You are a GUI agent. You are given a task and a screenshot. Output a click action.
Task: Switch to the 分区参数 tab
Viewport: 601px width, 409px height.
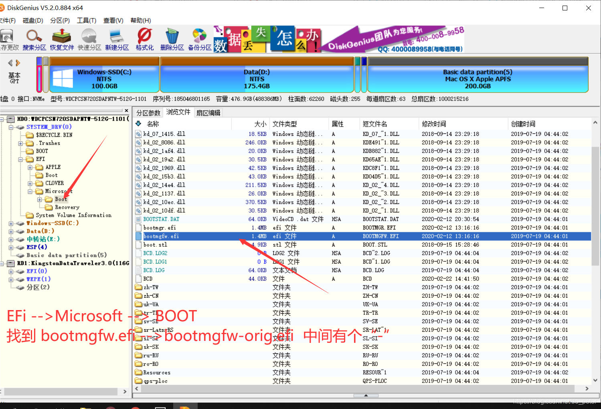click(148, 113)
